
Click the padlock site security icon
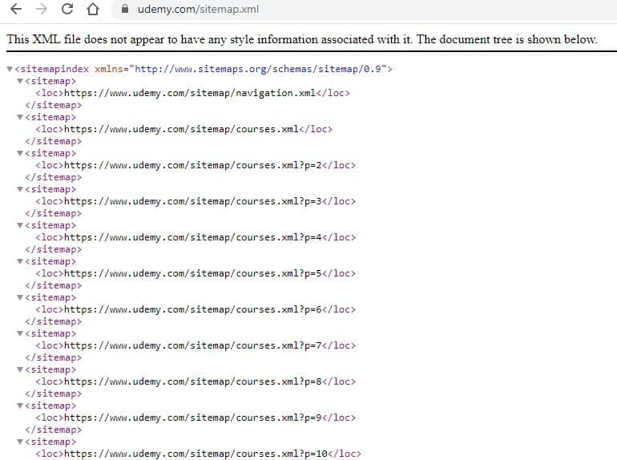click(124, 10)
